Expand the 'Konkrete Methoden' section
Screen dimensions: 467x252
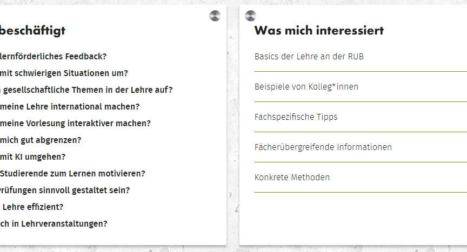(361, 178)
